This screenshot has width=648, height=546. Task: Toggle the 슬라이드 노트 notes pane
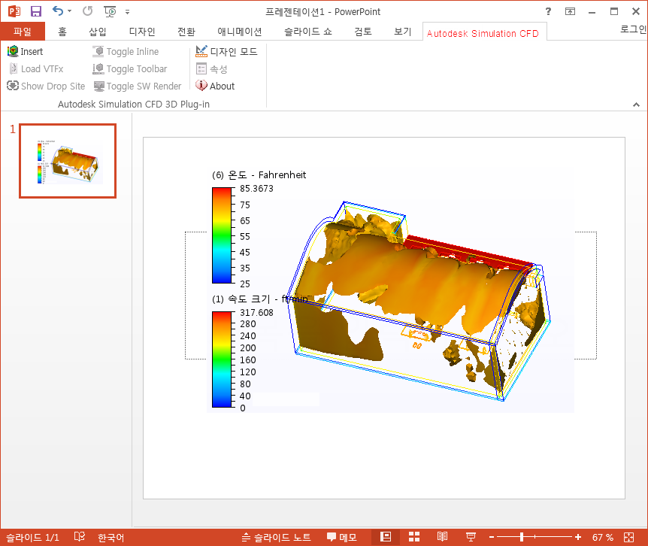click(x=276, y=537)
